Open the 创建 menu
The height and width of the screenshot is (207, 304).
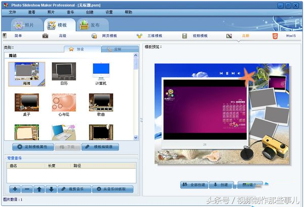(90, 12)
